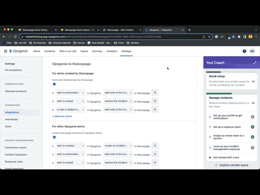The height and width of the screenshot is (195, 260).
Task: Open the Analytics menu
Action: point(112,51)
